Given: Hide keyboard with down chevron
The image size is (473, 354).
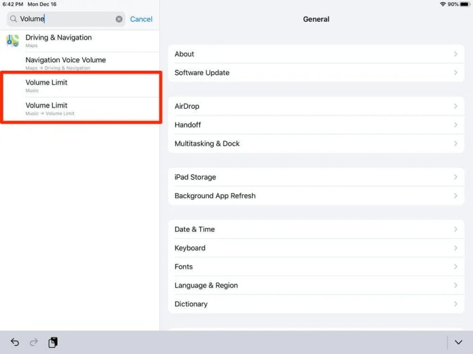Looking at the screenshot, I should click(x=458, y=342).
